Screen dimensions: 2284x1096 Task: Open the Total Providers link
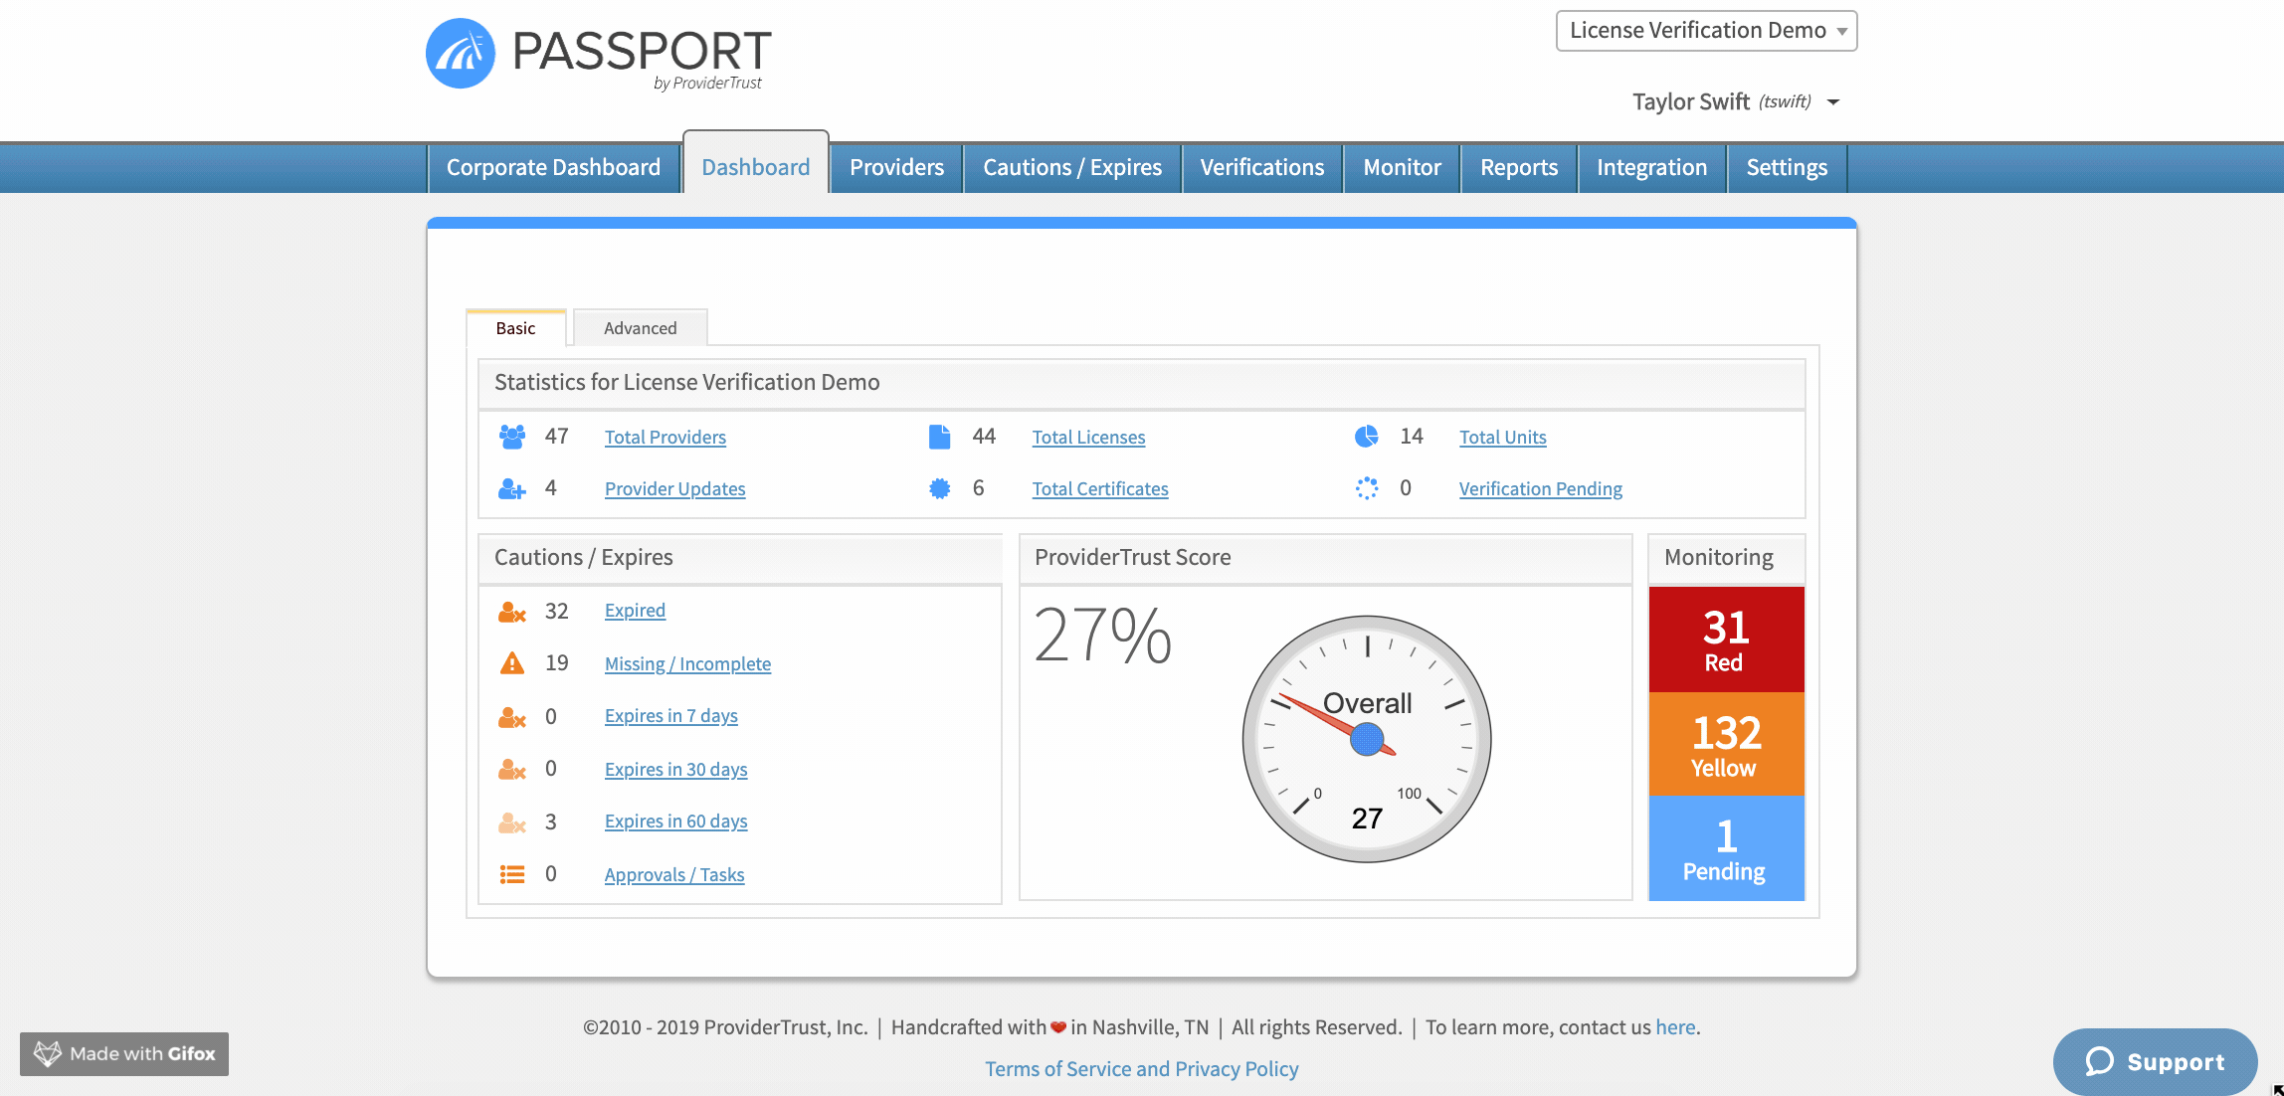[x=666, y=437]
